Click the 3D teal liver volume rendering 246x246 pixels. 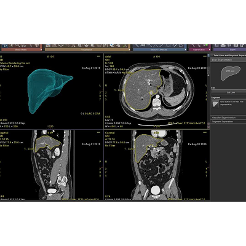(x=49, y=90)
